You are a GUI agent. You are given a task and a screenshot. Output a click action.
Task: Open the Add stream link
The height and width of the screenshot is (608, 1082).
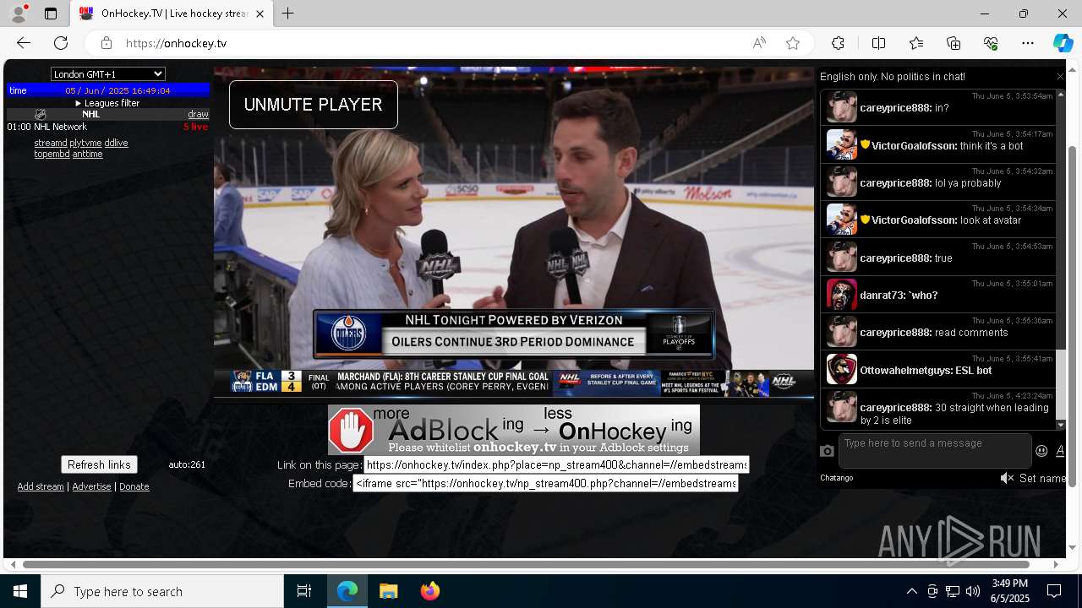(x=41, y=486)
